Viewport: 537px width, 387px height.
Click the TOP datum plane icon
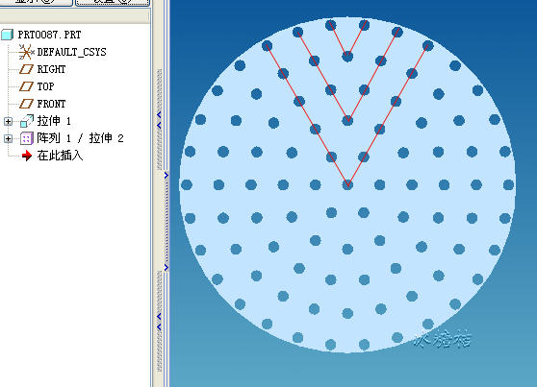pos(26,86)
